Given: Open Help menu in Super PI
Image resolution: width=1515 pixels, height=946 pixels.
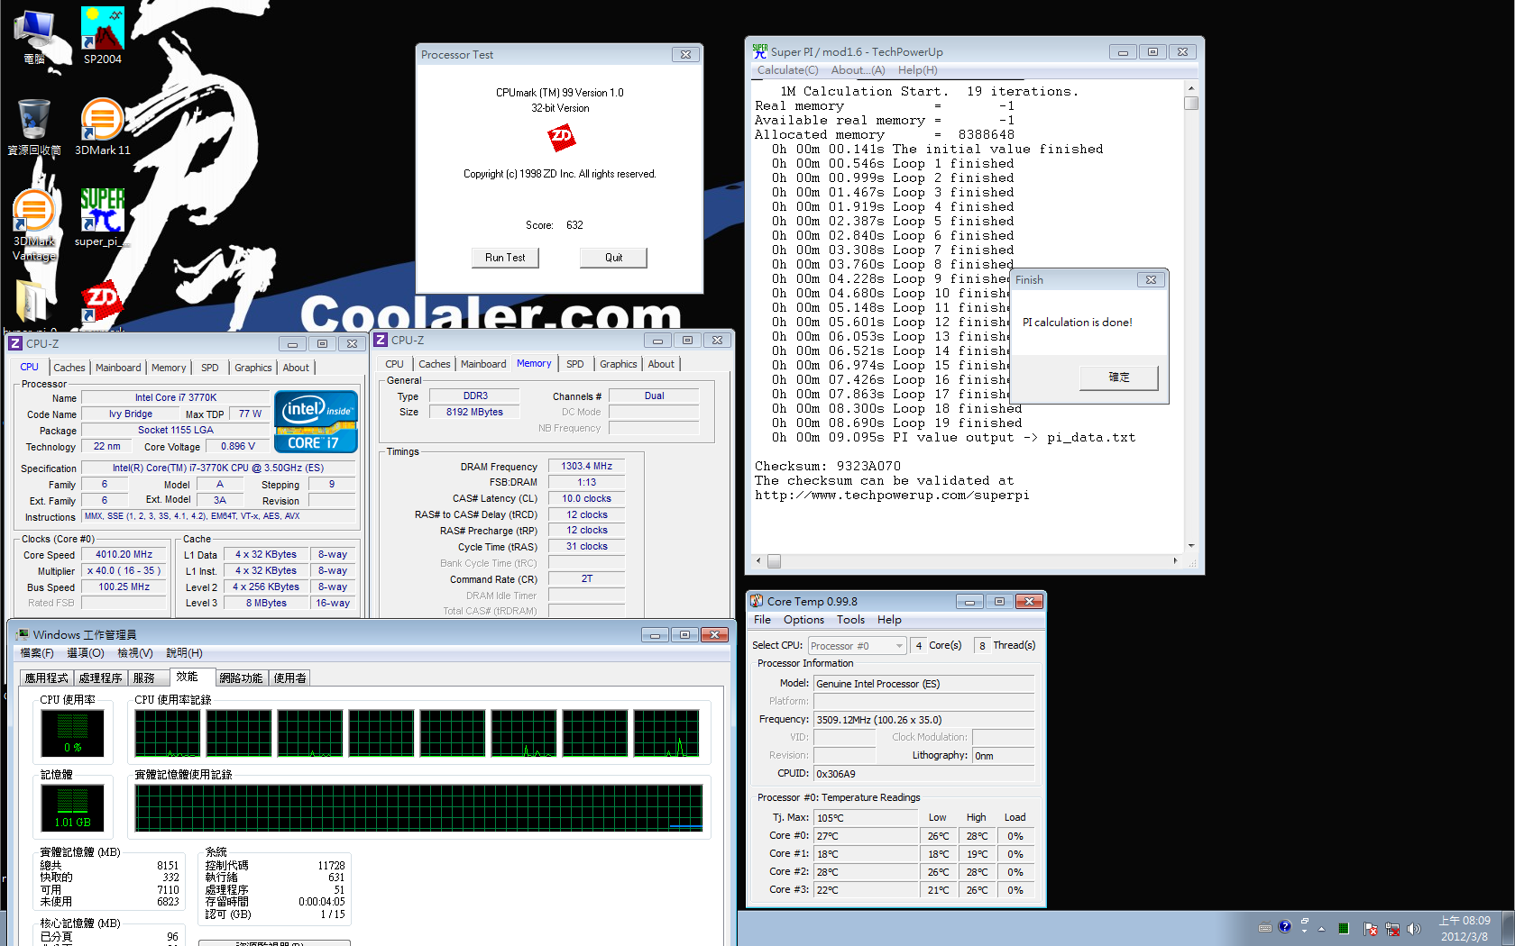Looking at the screenshot, I should [x=917, y=70].
